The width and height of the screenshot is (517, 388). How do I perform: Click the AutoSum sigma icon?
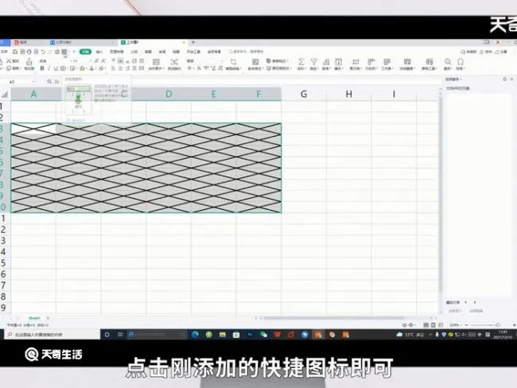301,62
